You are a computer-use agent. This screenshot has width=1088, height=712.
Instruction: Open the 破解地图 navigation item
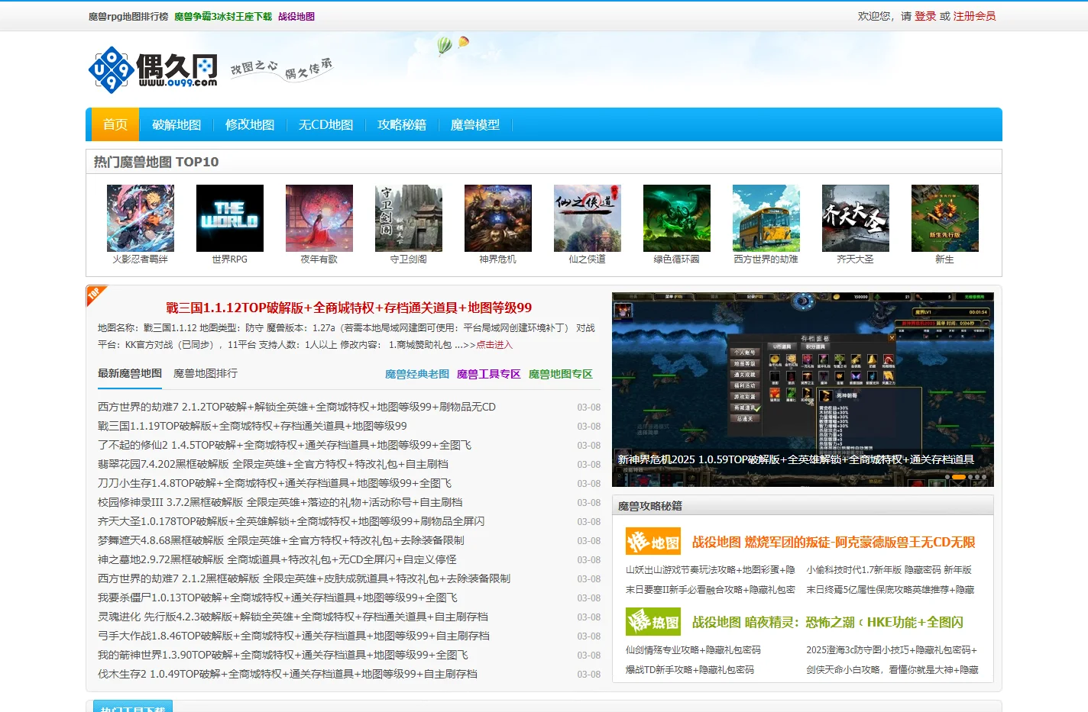[176, 124]
